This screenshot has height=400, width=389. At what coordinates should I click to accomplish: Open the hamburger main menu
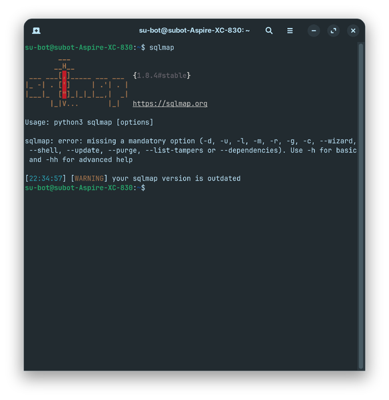[x=290, y=31]
